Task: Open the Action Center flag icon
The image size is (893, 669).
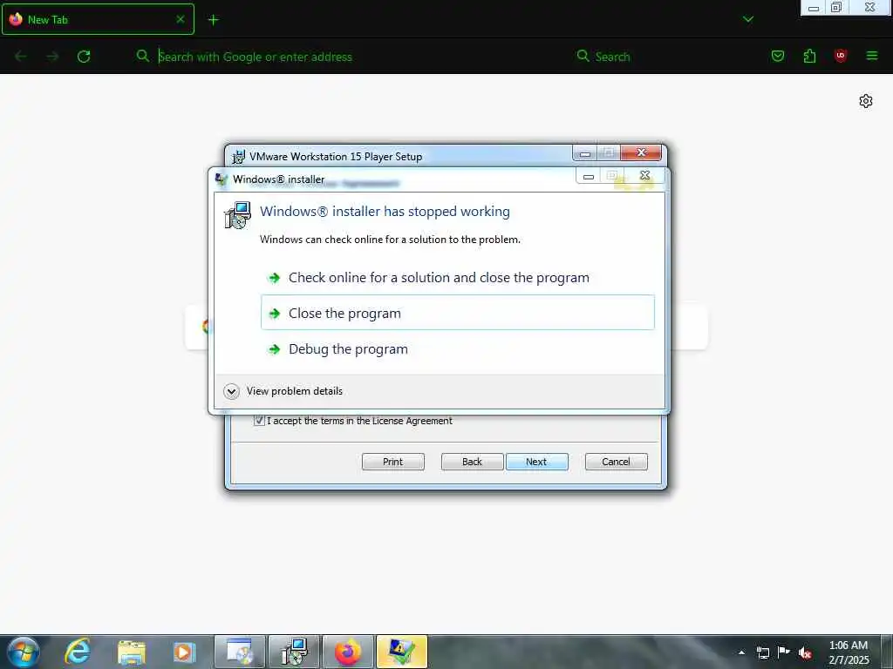Action: click(784, 652)
